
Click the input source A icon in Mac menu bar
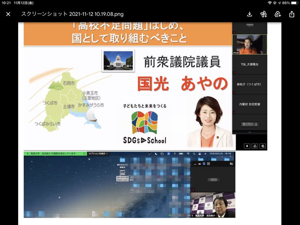169,154
